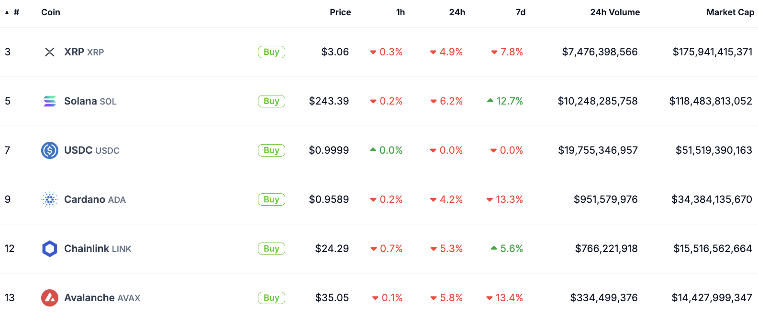The height and width of the screenshot is (317, 758).
Task: Select the red arrow on Avalanche's 24h change
Action: pyautogui.click(x=433, y=297)
